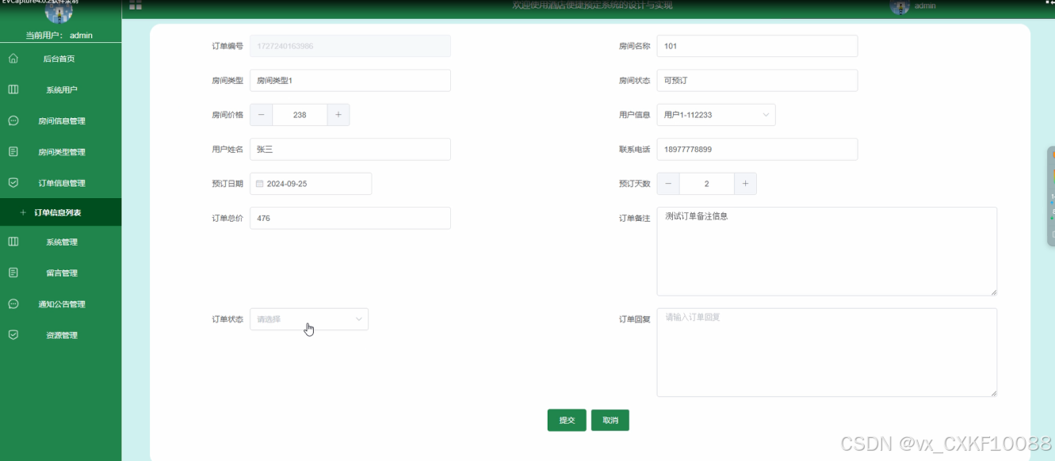Click the admin username in the header
The height and width of the screenshot is (461, 1055).
(925, 6)
